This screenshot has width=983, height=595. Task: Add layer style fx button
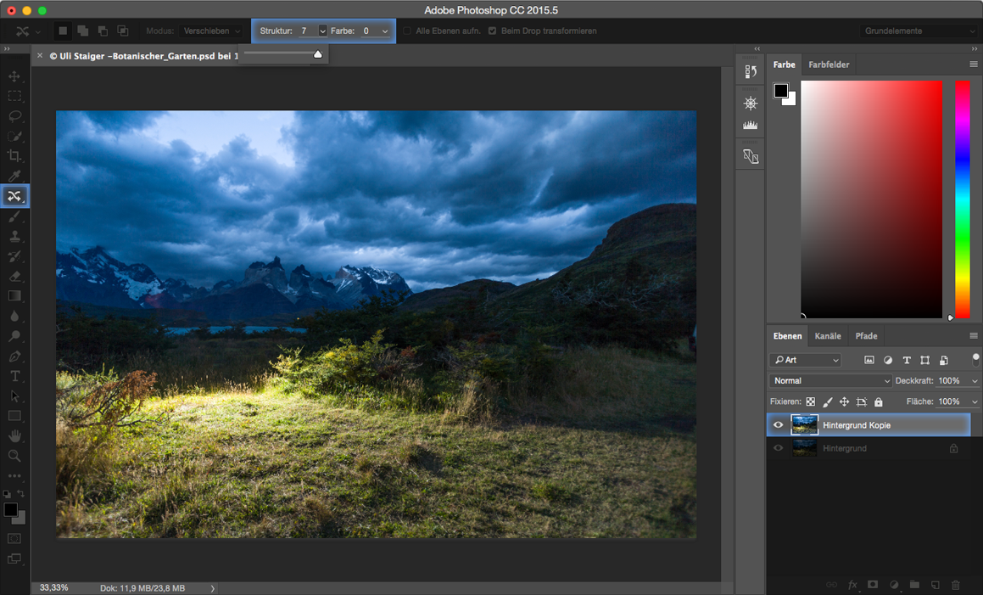[852, 584]
